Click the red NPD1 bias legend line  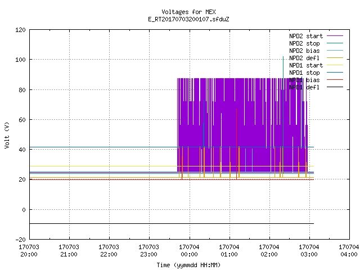point(335,80)
